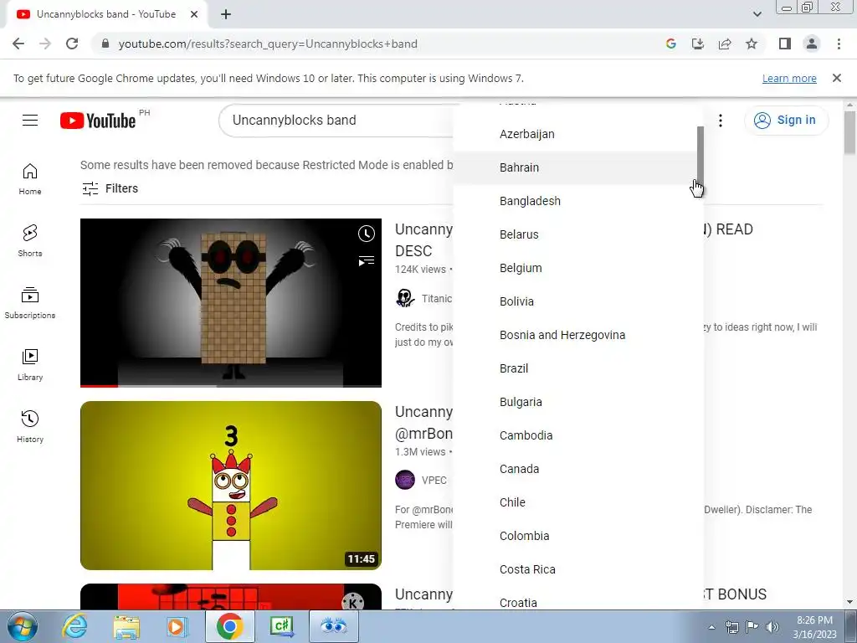857x643 pixels.
Task: Click the YouTube logo
Action: pos(98,121)
